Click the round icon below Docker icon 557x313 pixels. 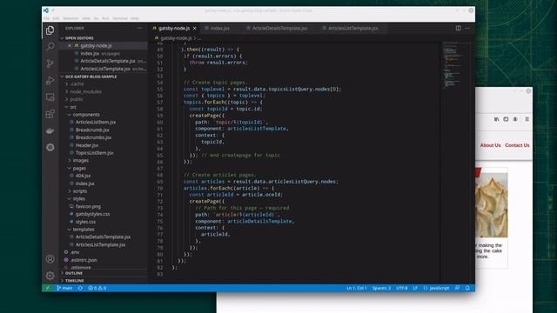click(50, 147)
